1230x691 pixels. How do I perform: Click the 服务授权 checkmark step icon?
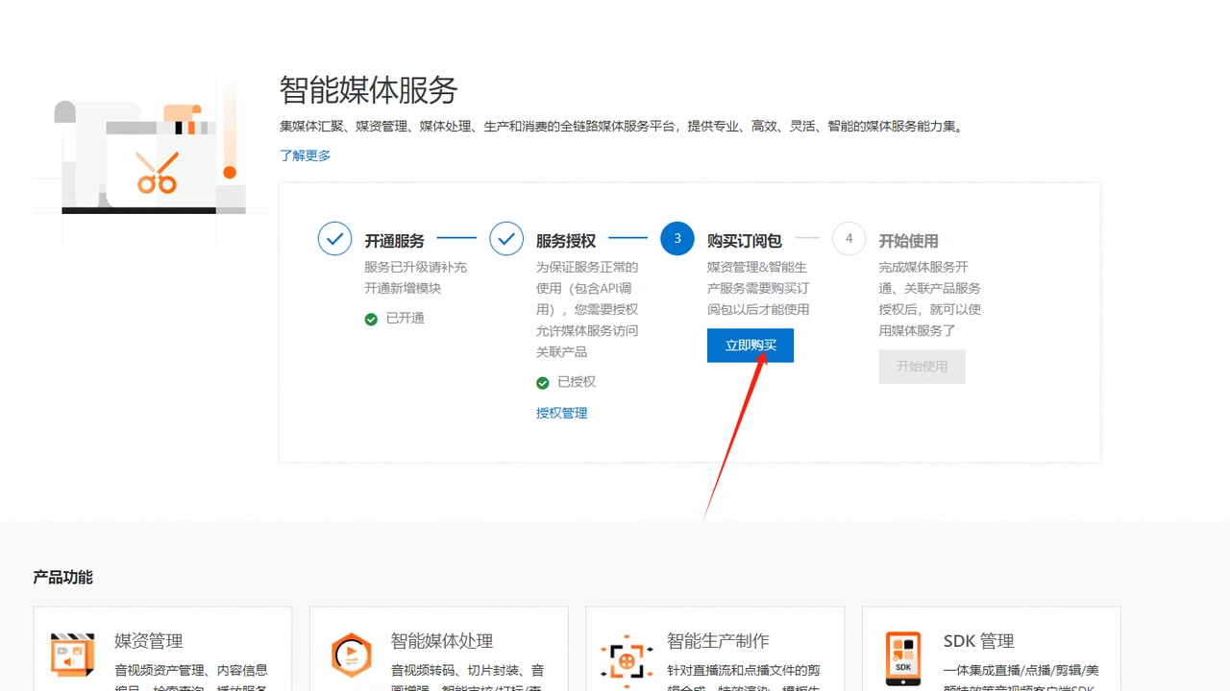[506, 239]
